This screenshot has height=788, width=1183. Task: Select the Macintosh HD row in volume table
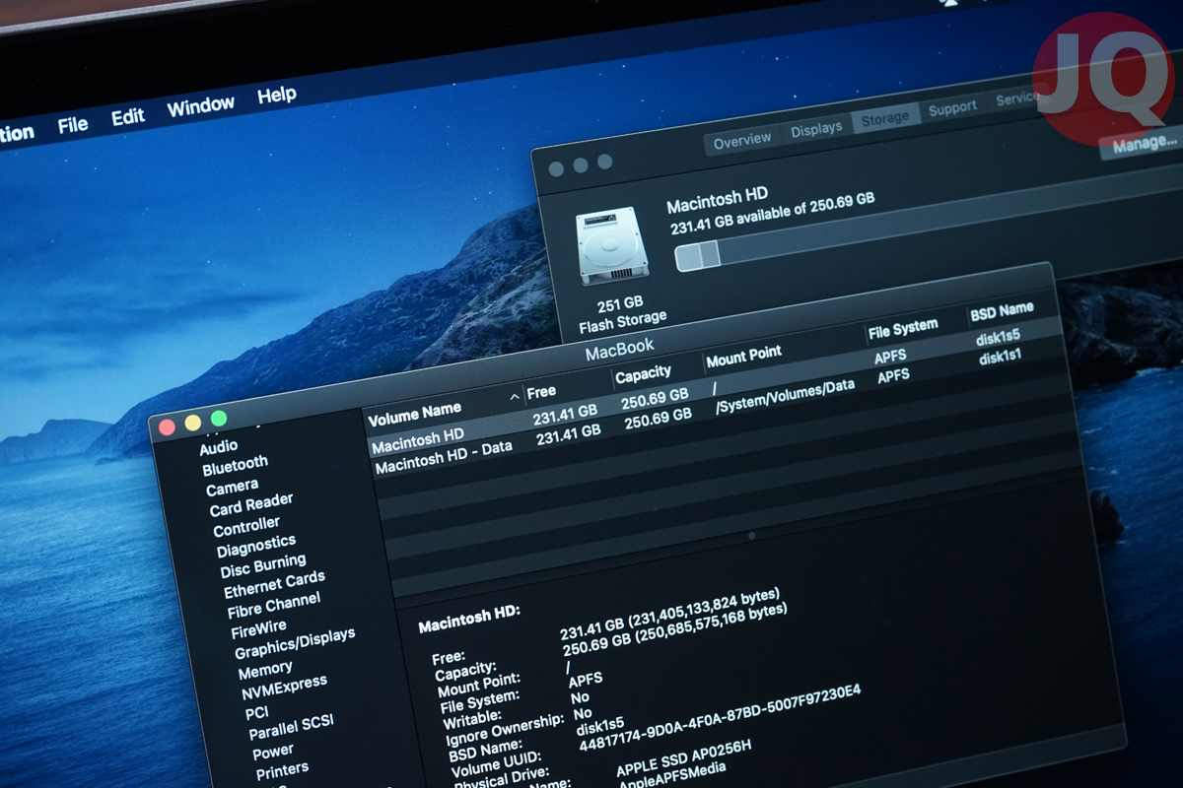pos(715,389)
